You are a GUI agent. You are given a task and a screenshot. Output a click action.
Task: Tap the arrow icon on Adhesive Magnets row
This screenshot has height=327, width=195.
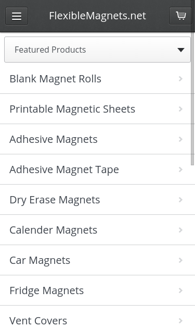coord(180,139)
